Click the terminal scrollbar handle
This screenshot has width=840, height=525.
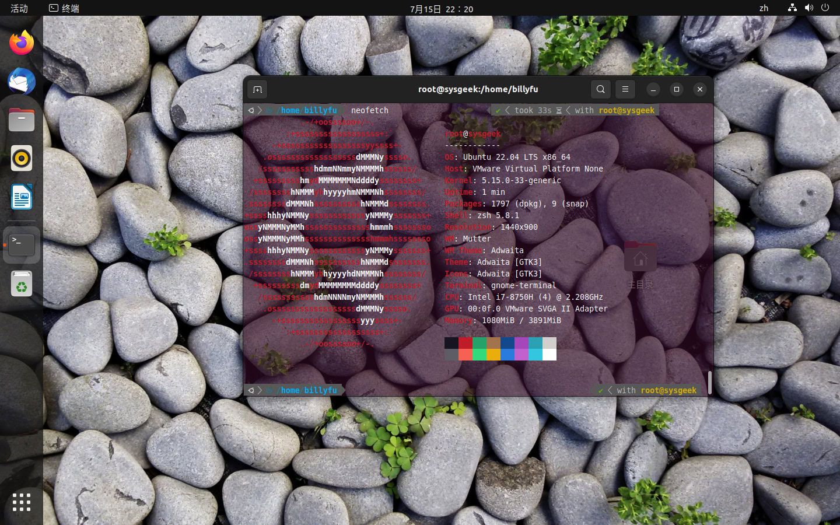pyautogui.click(x=709, y=383)
